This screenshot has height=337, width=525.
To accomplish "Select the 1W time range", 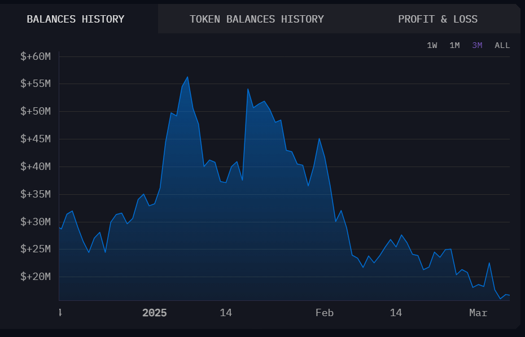I will [432, 45].
